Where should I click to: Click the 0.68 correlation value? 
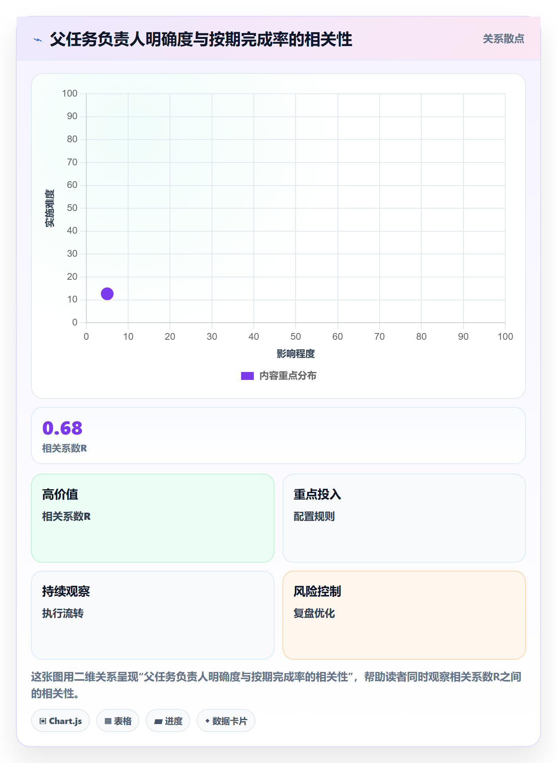click(62, 428)
